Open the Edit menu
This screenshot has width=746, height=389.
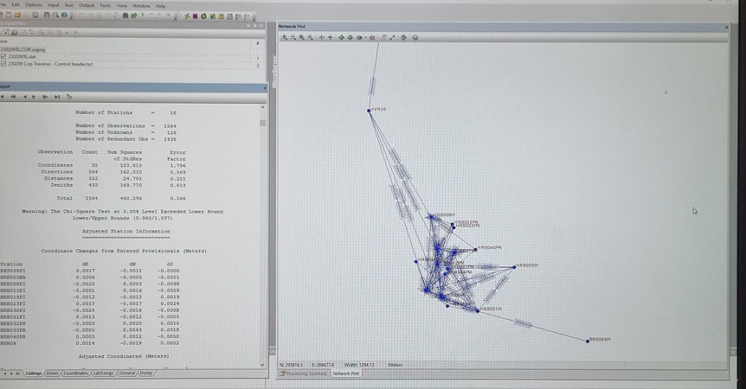point(16,4)
